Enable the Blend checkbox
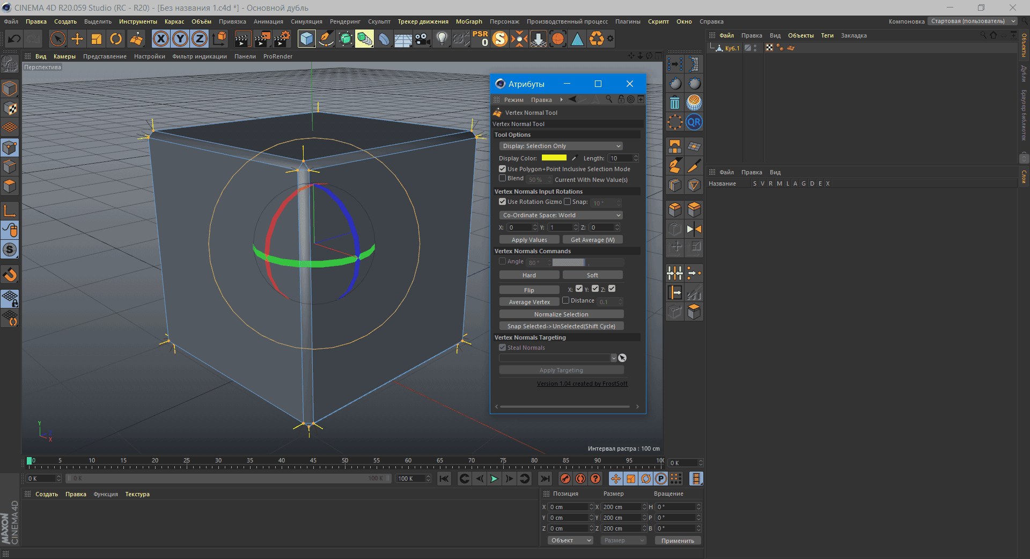Image resolution: width=1030 pixels, height=559 pixels. tap(503, 178)
